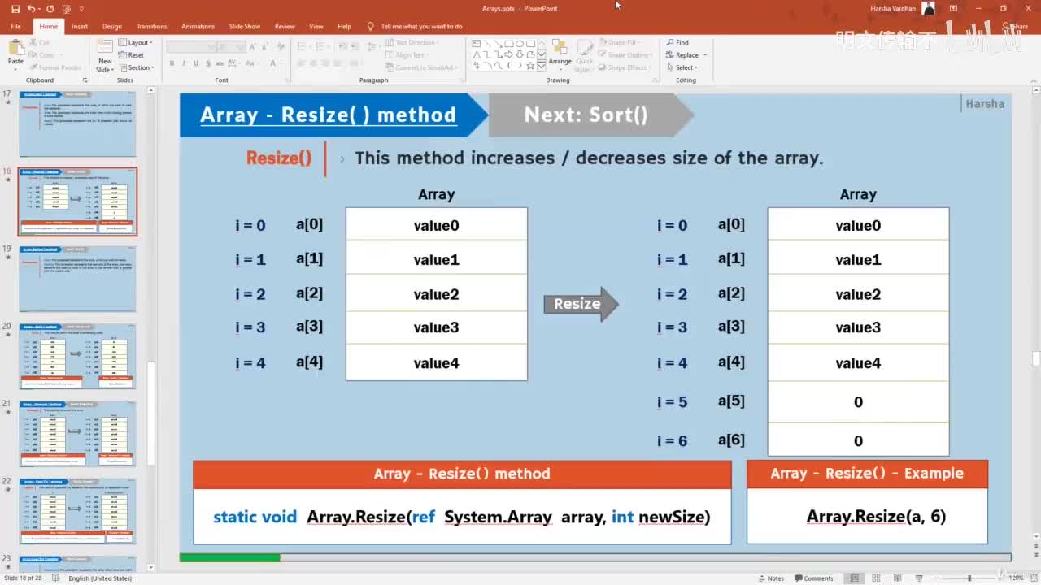Undo the last action
The height and width of the screenshot is (585, 1041).
31,8
